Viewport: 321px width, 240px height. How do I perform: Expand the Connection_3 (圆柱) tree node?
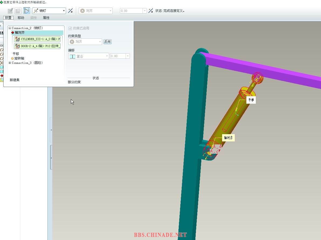coord(10,63)
